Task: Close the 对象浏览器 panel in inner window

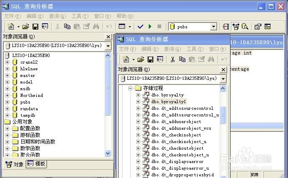Action: point(223,69)
